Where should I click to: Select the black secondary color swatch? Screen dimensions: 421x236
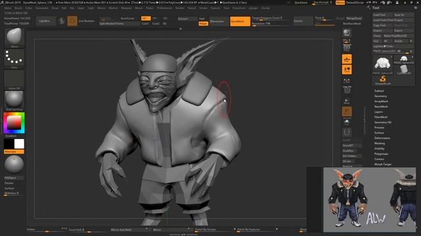pos(9,144)
